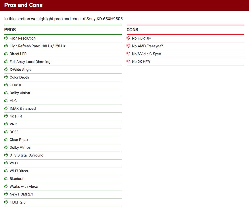Click thumbs-up icon beside VRR
The width and height of the screenshot is (249, 211).
6,124
